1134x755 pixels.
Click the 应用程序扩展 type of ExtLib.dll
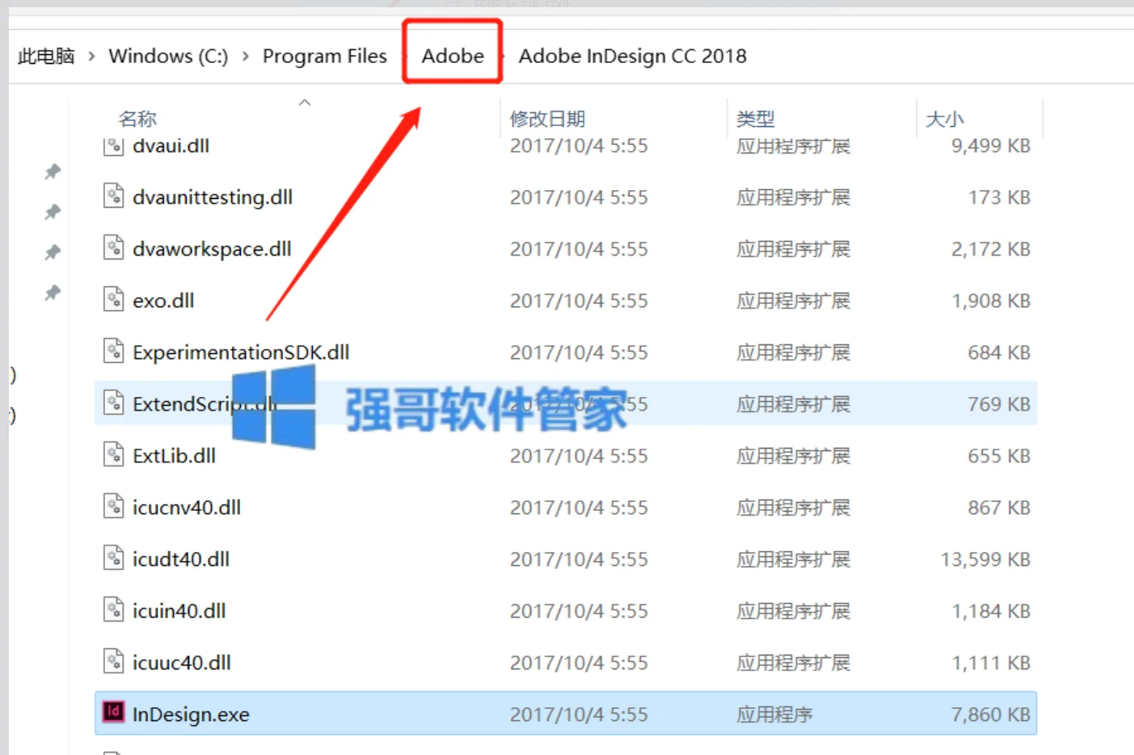[x=793, y=456]
